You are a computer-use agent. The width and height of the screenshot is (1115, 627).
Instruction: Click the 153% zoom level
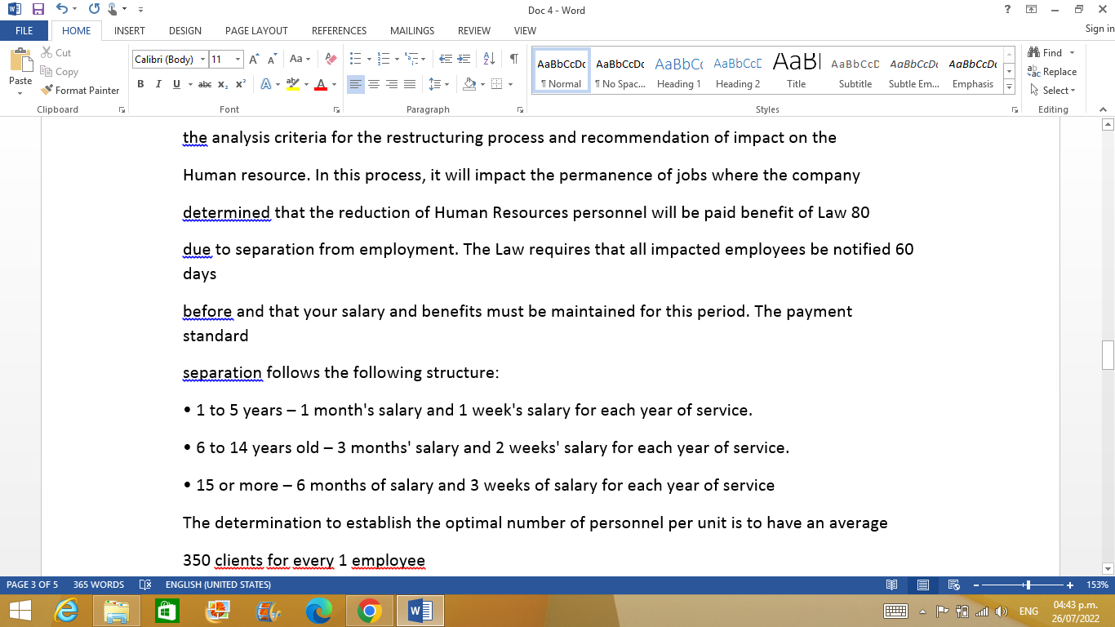tap(1097, 585)
